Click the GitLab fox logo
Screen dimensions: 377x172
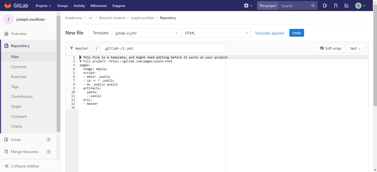pos(8,6)
